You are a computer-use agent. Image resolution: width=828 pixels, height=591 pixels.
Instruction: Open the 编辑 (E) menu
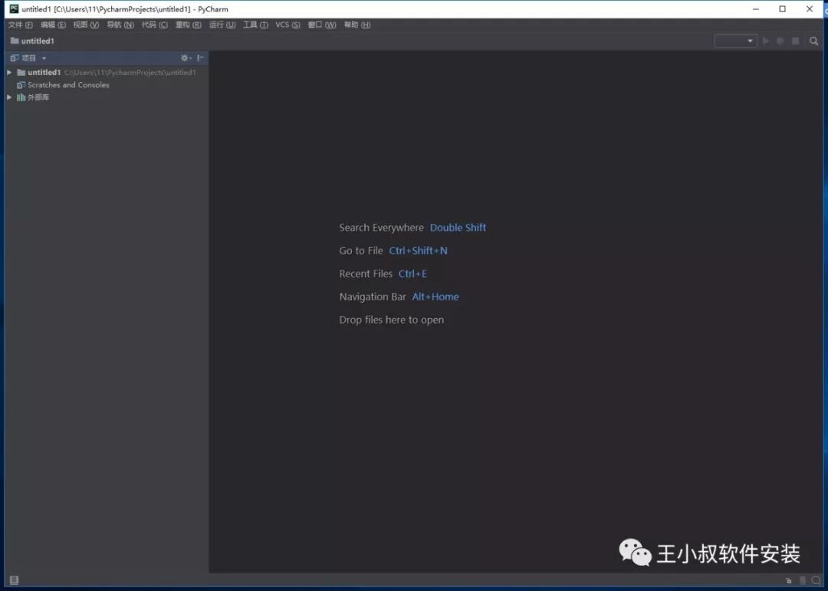coord(54,25)
